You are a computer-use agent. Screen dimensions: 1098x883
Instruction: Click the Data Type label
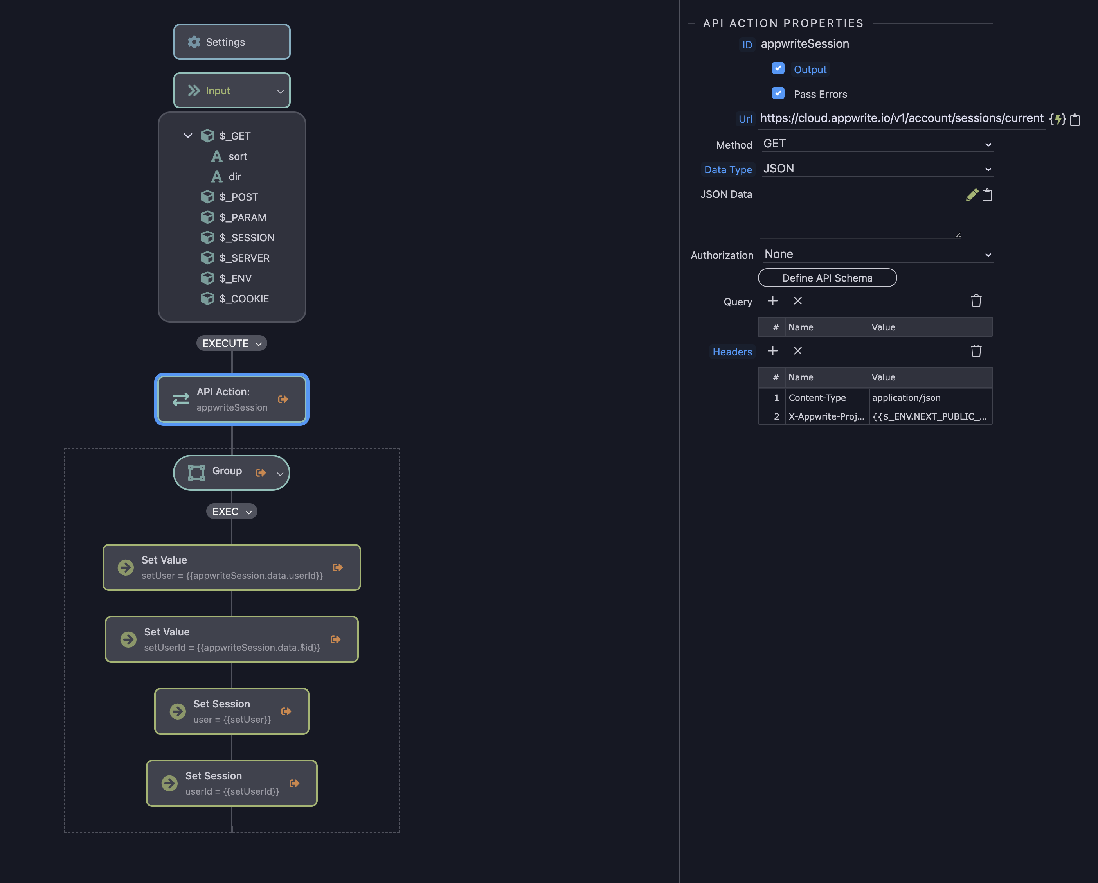[728, 169]
